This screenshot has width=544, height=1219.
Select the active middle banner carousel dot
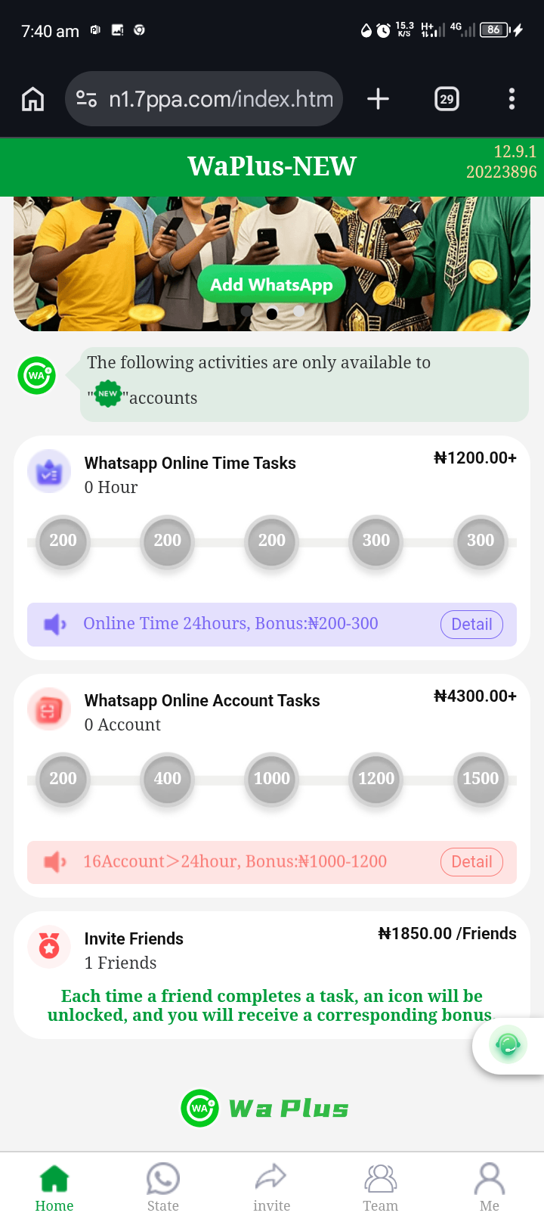click(272, 313)
